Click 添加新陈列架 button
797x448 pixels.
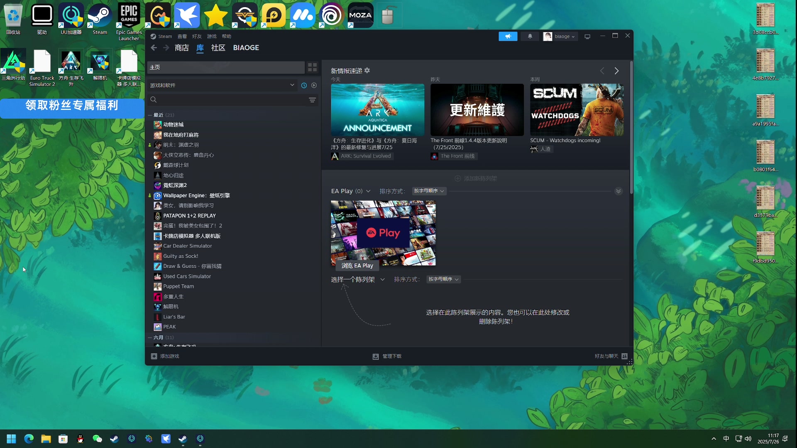coord(476,178)
